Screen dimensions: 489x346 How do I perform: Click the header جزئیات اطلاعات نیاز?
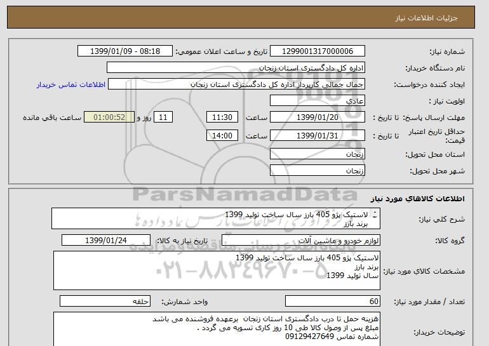[426, 18]
